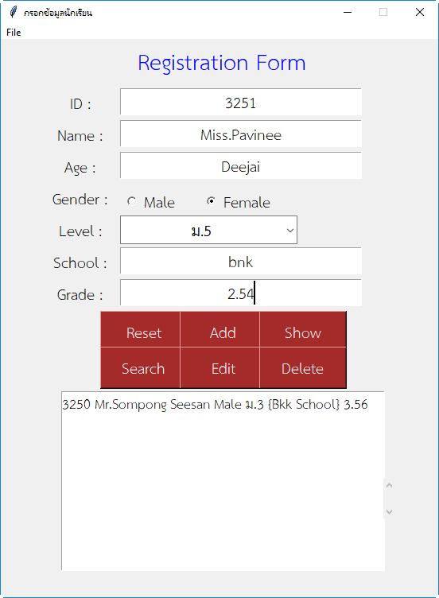Click the Tk feather icon in title bar
439x598 pixels.
coord(14,12)
